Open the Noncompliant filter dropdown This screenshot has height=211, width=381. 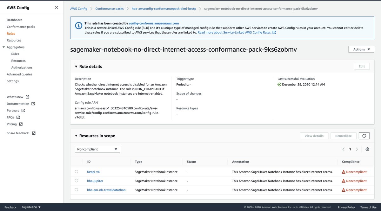tap(97, 149)
